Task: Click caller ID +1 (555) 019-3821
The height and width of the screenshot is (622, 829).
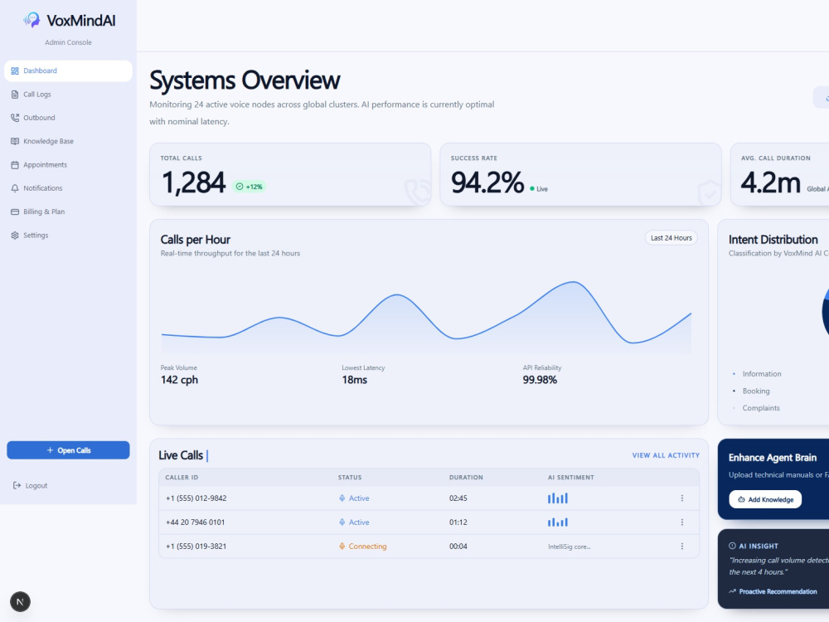Action: 196,547
